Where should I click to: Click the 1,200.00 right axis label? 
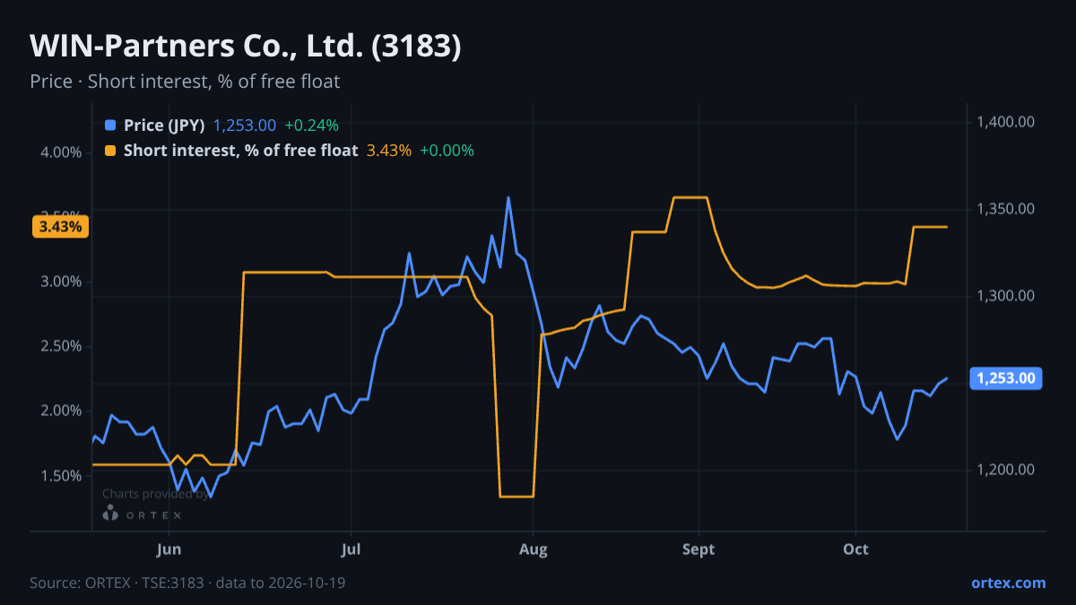1008,470
